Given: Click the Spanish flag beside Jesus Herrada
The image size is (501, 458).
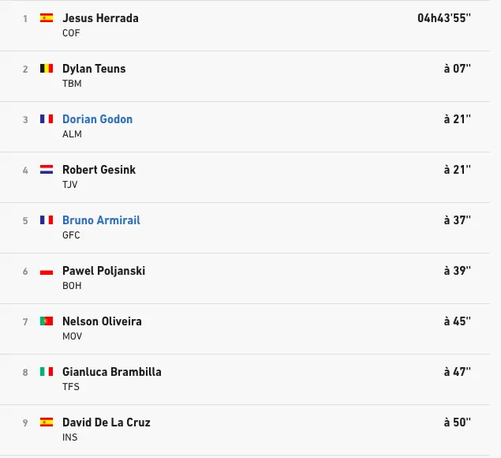Looking at the screenshot, I should coord(47,18).
